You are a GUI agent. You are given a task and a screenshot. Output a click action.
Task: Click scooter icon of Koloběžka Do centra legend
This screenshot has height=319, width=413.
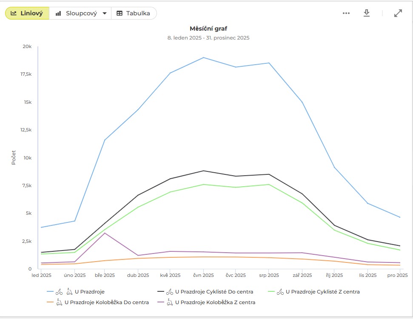[x=59, y=302]
